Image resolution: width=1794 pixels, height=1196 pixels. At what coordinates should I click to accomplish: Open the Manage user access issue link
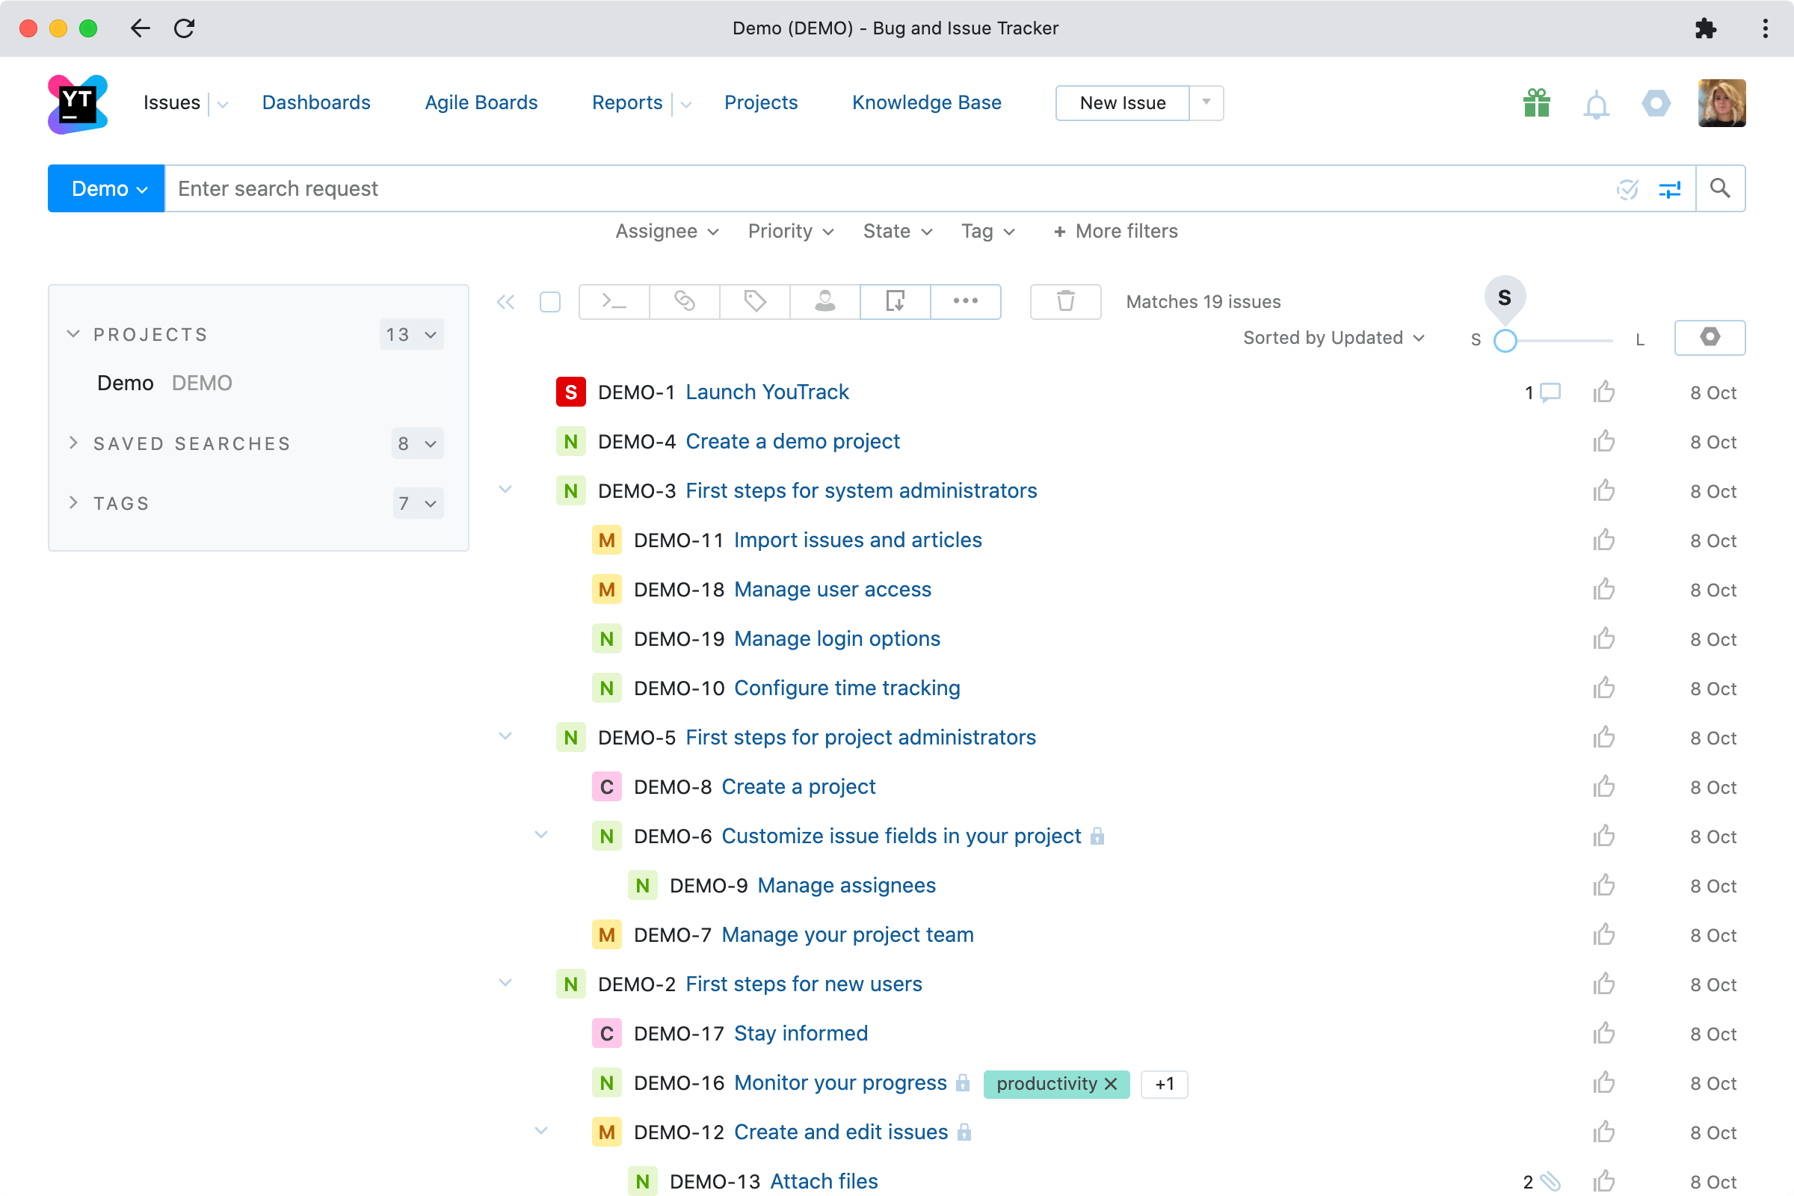[x=831, y=590]
